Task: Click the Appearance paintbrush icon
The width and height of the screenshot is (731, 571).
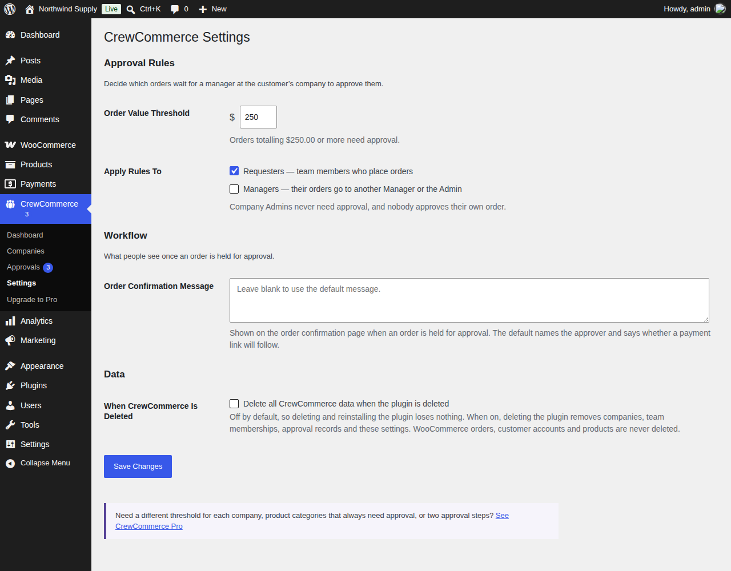Action: pos(10,366)
